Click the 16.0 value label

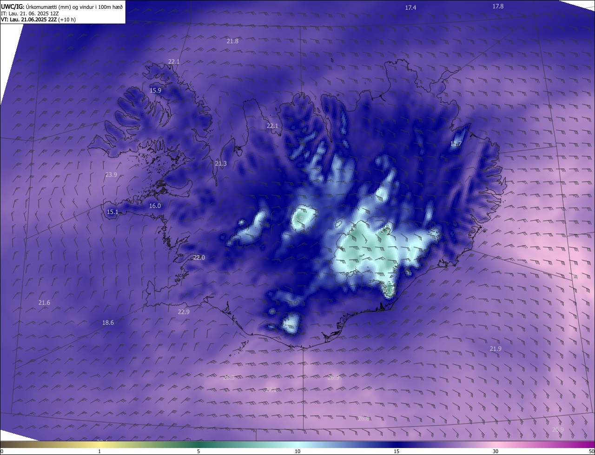pos(155,206)
